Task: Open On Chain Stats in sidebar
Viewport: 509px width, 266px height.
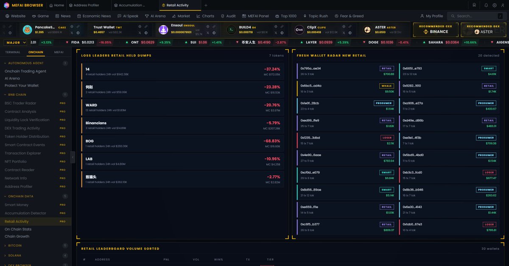Action: [x=18, y=229]
